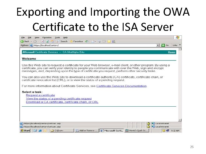Switch to the C:\Exsrv taskbar window
The image size is (206, 154).
[x=62, y=131]
